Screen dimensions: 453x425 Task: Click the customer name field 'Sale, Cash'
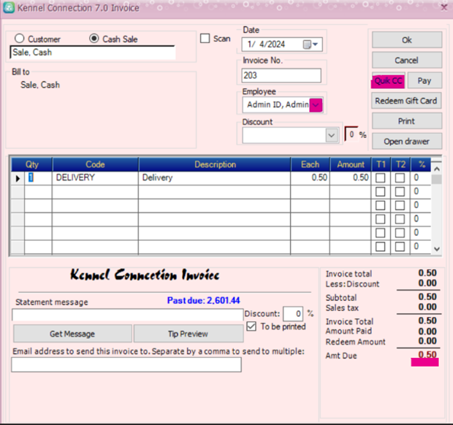[93, 53]
